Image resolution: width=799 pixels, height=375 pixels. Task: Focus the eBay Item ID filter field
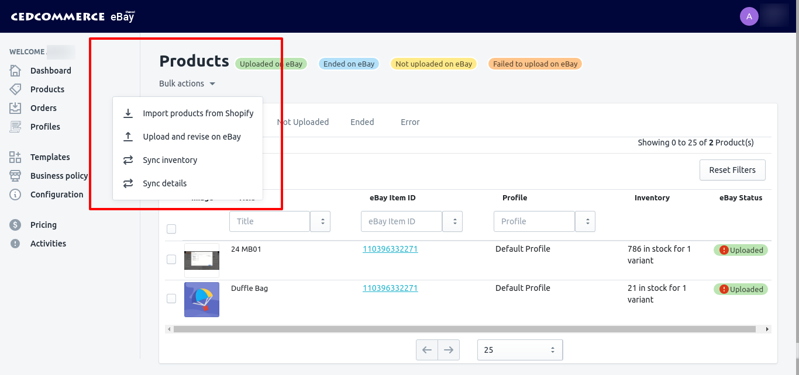point(401,221)
